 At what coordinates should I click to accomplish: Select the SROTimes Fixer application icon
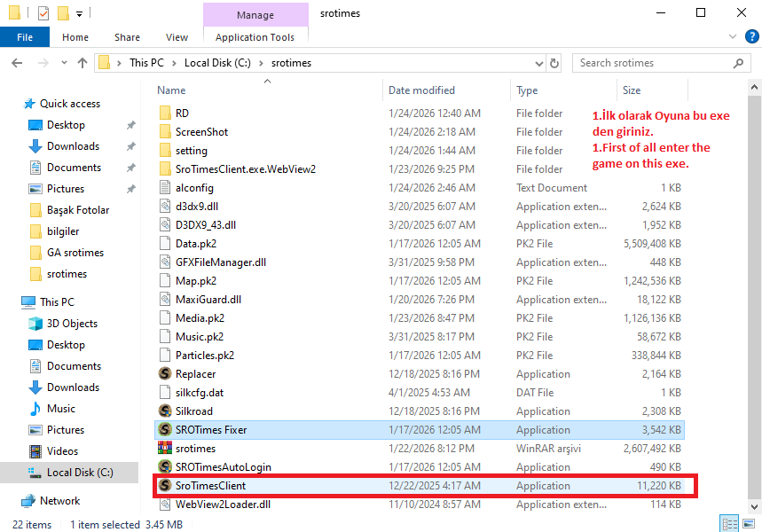pos(165,429)
